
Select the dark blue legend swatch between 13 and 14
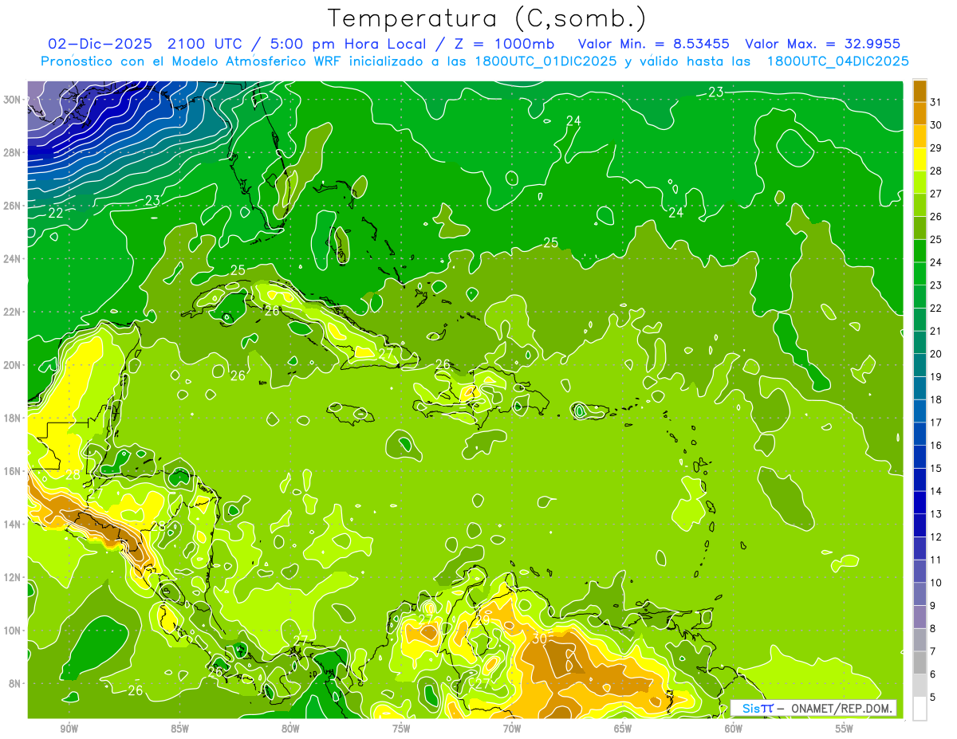[920, 502]
